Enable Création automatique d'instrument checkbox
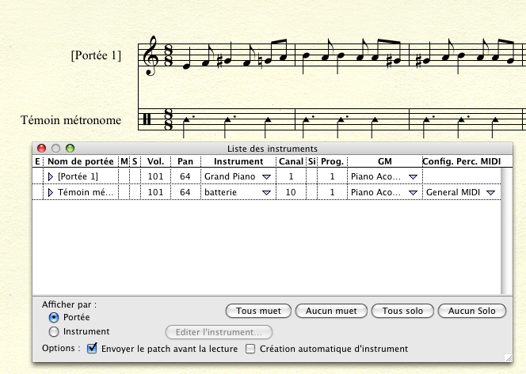This screenshot has width=526, height=374. tap(250, 349)
